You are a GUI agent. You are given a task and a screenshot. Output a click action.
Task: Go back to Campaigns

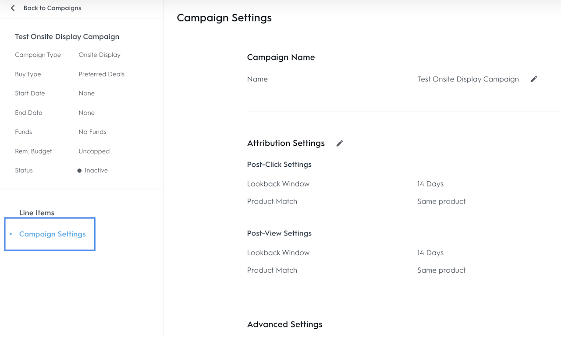tap(52, 8)
